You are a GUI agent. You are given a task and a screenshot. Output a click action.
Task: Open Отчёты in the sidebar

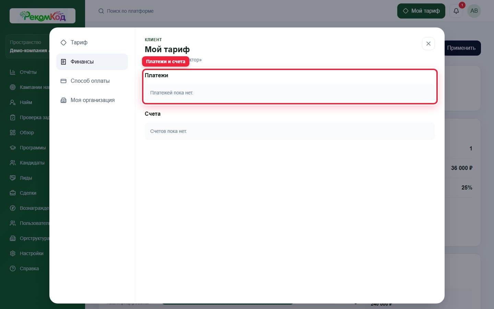pyautogui.click(x=28, y=72)
